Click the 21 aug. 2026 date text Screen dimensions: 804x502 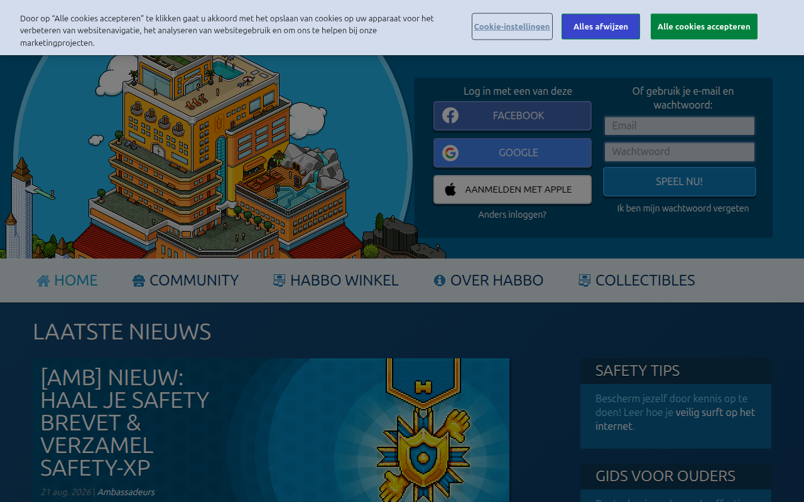(x=66, y=492)
